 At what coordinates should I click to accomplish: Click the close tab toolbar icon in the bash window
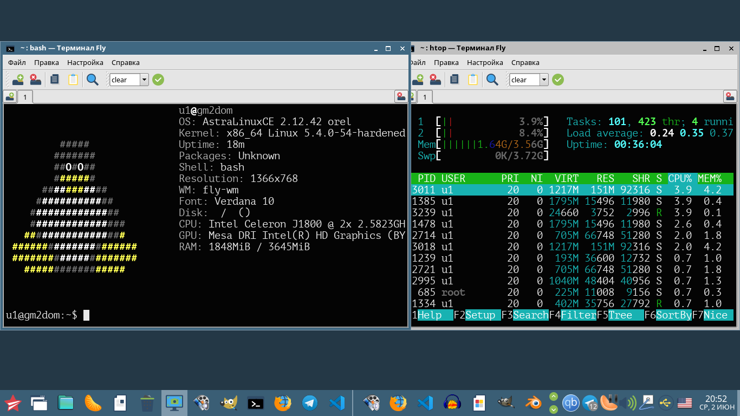click(35, 80)
